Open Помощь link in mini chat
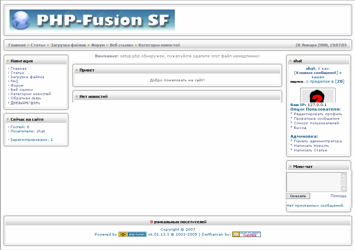 (338, 196)
